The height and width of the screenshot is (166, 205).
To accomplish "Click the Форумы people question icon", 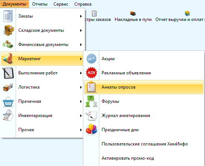I will [x=91, y=101].
